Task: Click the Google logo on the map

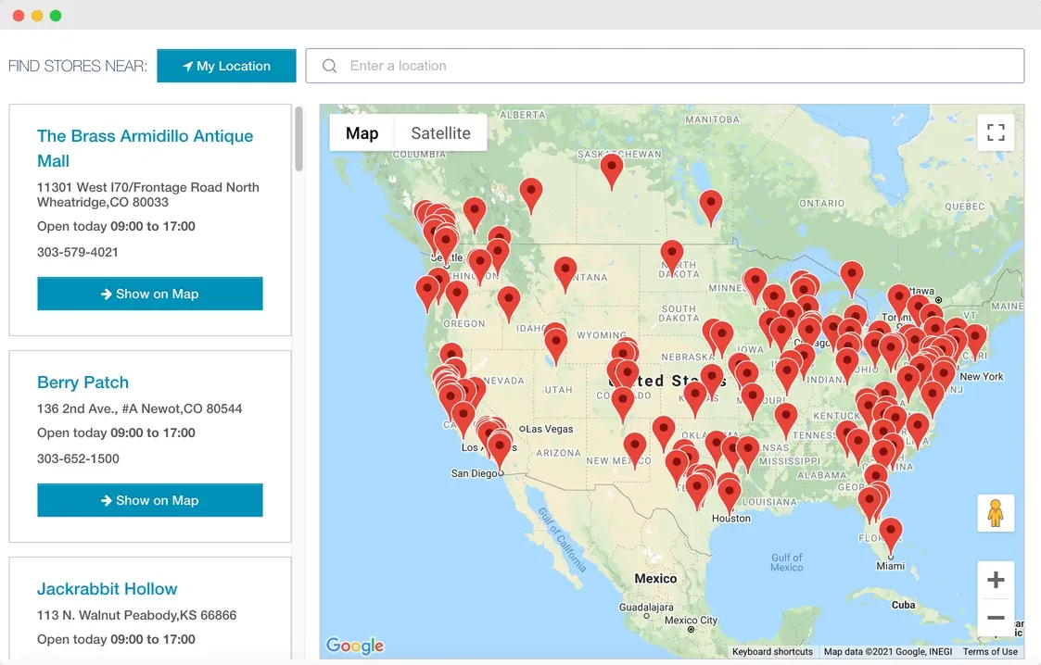Action: [x=355, y=645]
